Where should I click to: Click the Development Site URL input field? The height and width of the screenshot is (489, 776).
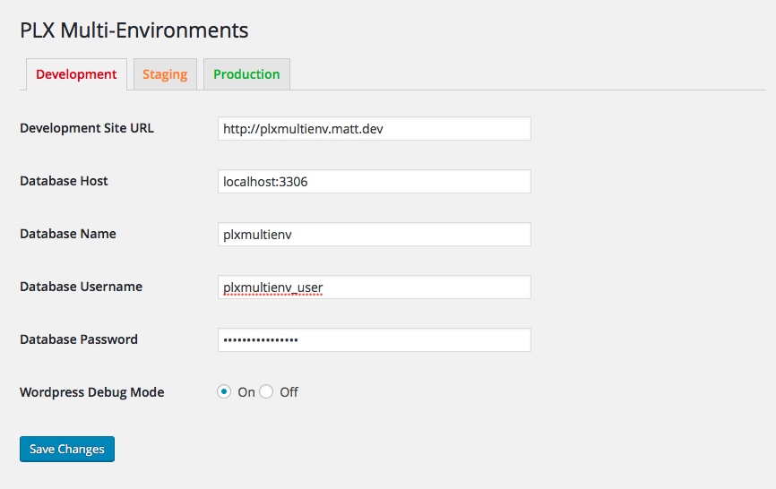pos(375,129)
